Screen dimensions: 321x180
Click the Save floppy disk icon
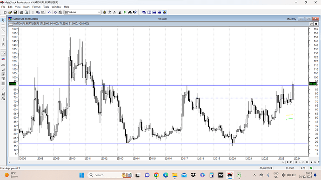pyautogui.click(x=15, y=12)
